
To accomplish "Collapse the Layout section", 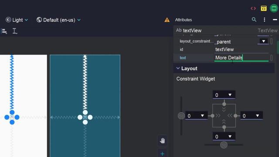I will click(x=178, y=68).
